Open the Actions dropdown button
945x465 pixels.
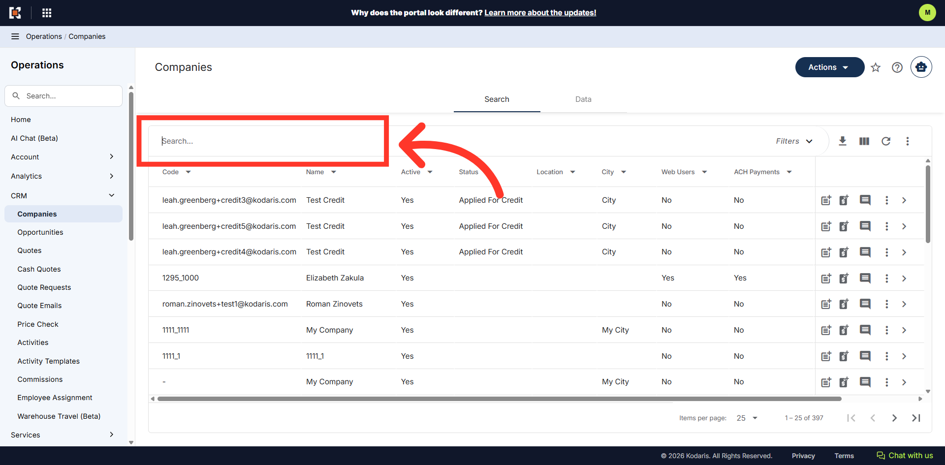(x=830, y=67)
